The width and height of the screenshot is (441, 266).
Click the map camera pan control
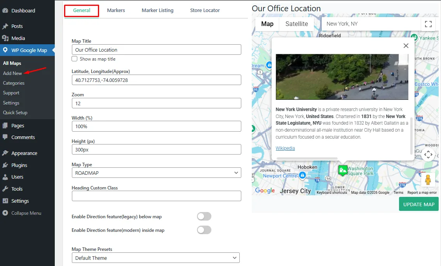(x=428, y=155)
